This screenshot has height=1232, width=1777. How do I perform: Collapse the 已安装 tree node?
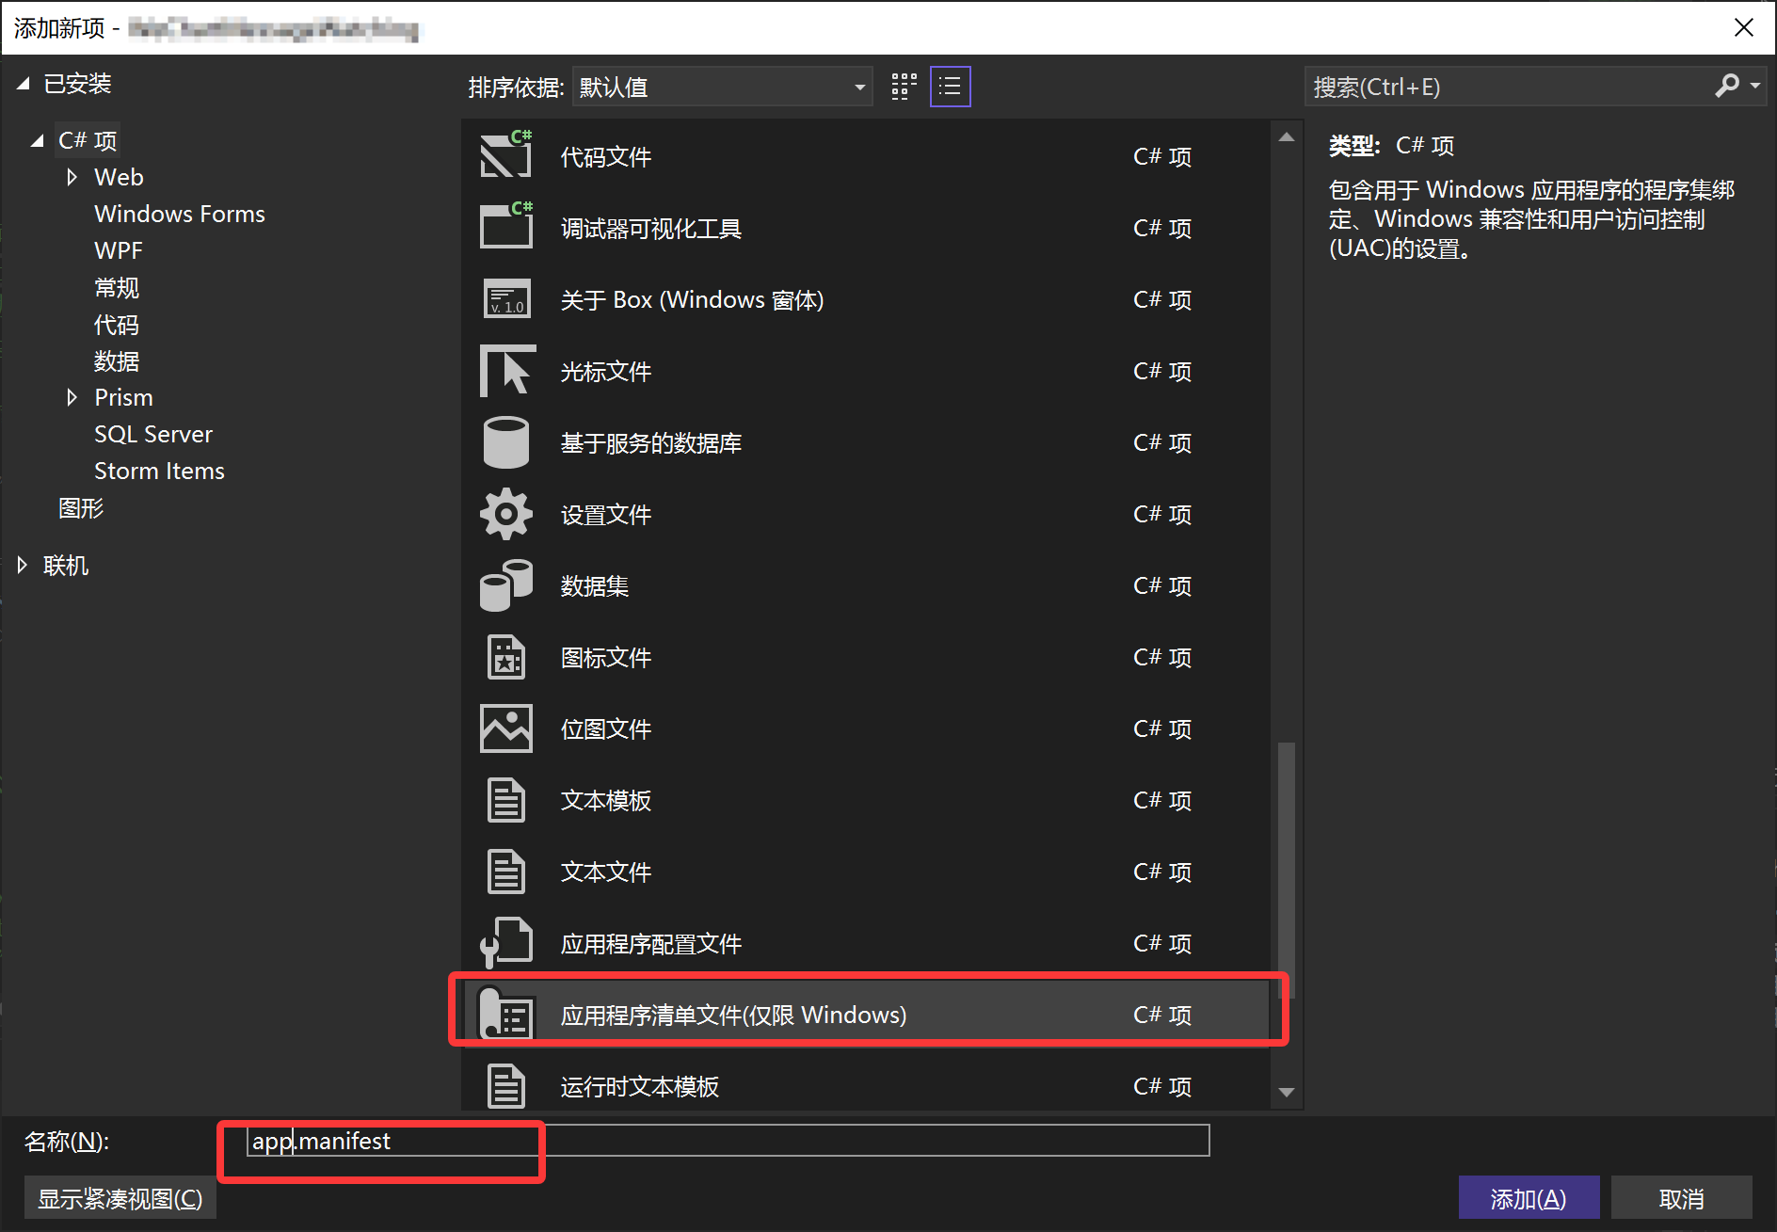(x=24, y=84)
